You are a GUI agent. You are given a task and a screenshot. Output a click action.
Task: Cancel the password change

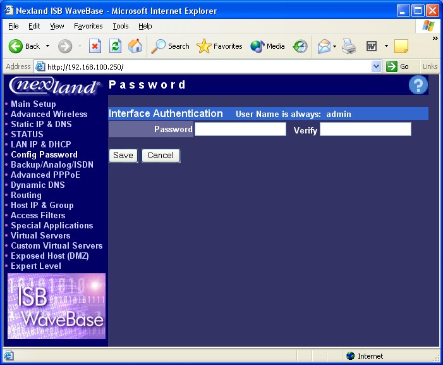[x=161, y=156]
